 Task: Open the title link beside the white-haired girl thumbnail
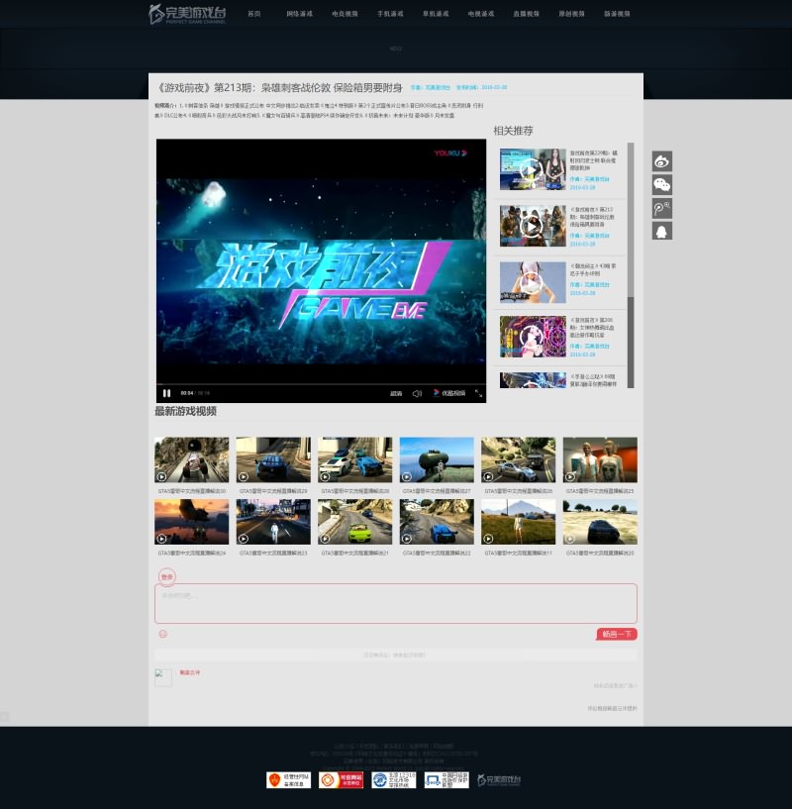point(593,270)
